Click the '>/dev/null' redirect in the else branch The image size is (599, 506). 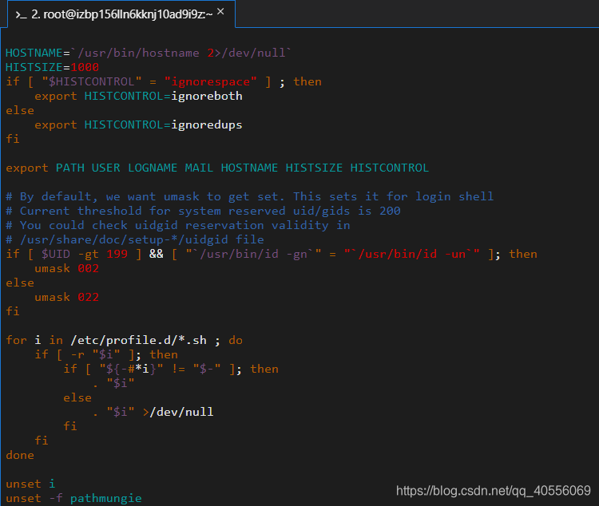point(177,412)
